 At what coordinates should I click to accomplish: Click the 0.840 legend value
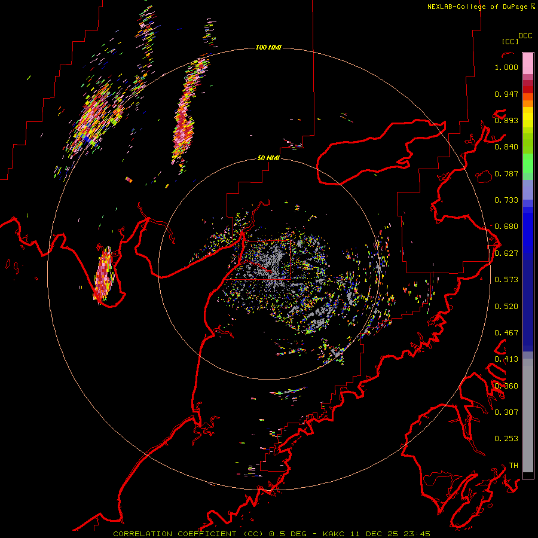click(x=506, y=147)
